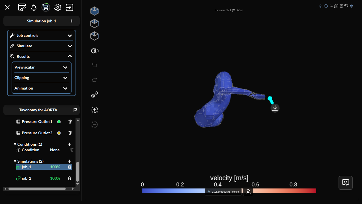Click the reset view rotation icon
The width and height of the screenshot is (362, 204).
tap(346, 6)
